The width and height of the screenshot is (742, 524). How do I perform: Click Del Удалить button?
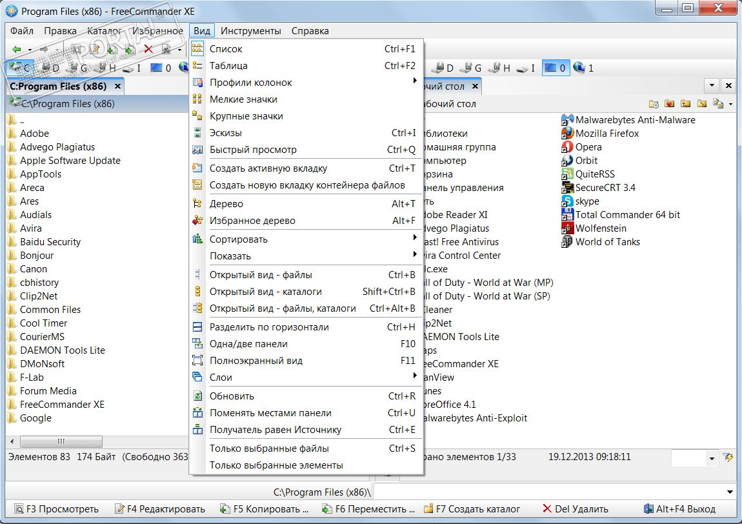point(576,509)
